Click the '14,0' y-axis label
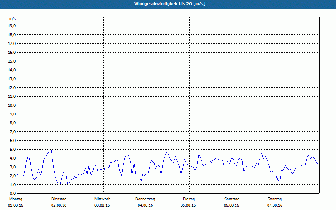336x210 pixels. 12,70
